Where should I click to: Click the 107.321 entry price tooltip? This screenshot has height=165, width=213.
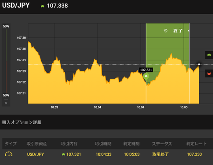click(146, 70)
